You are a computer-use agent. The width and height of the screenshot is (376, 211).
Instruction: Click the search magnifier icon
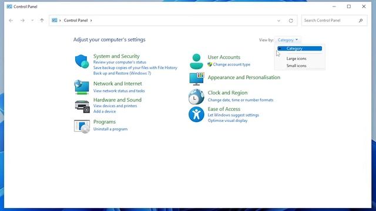[x=361, y=21]
